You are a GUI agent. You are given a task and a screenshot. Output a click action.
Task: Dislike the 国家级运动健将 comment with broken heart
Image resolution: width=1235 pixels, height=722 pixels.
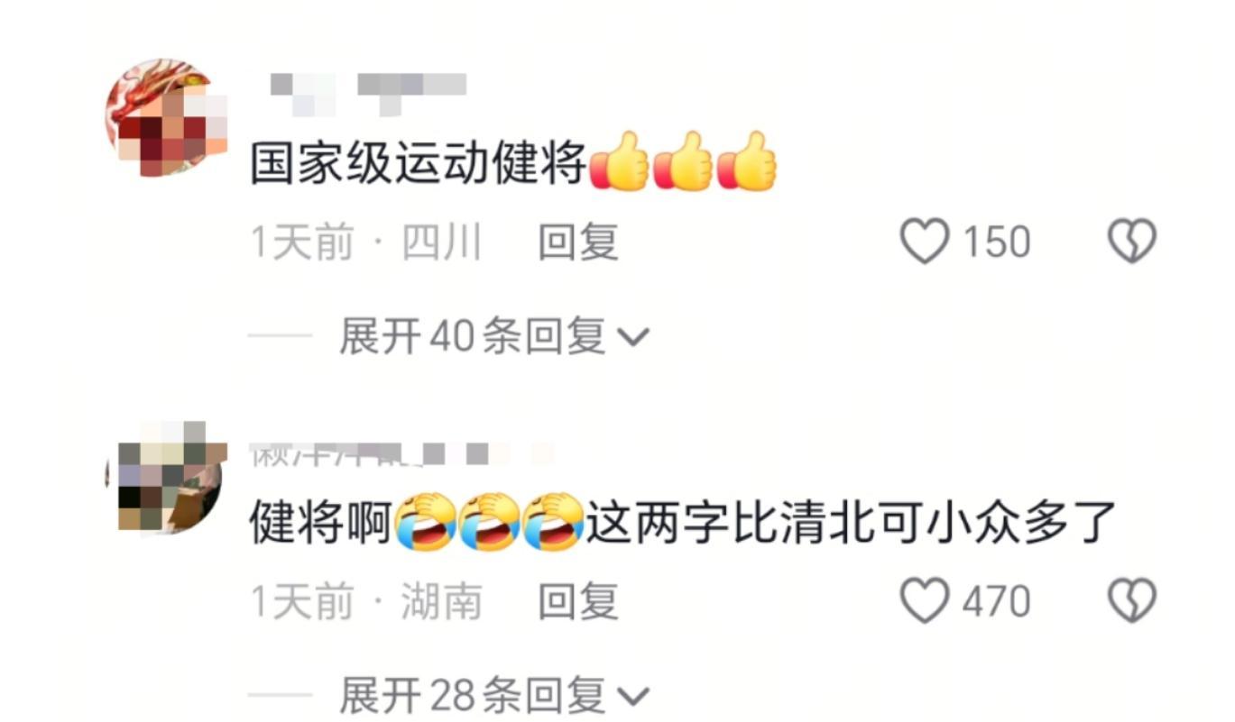[1131, 242]
